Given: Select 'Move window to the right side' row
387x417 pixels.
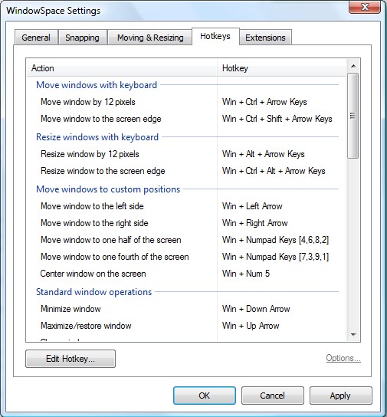Looking at the screenshot, I should pyautogui.click(x=186, y=223).
